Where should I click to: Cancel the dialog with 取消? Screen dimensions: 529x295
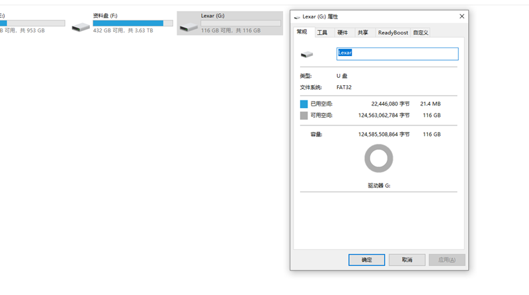pyautogui.click(x=407, y=259)
